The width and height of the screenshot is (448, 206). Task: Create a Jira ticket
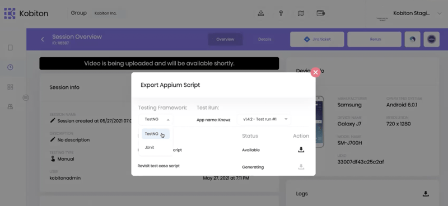point(317,39)
